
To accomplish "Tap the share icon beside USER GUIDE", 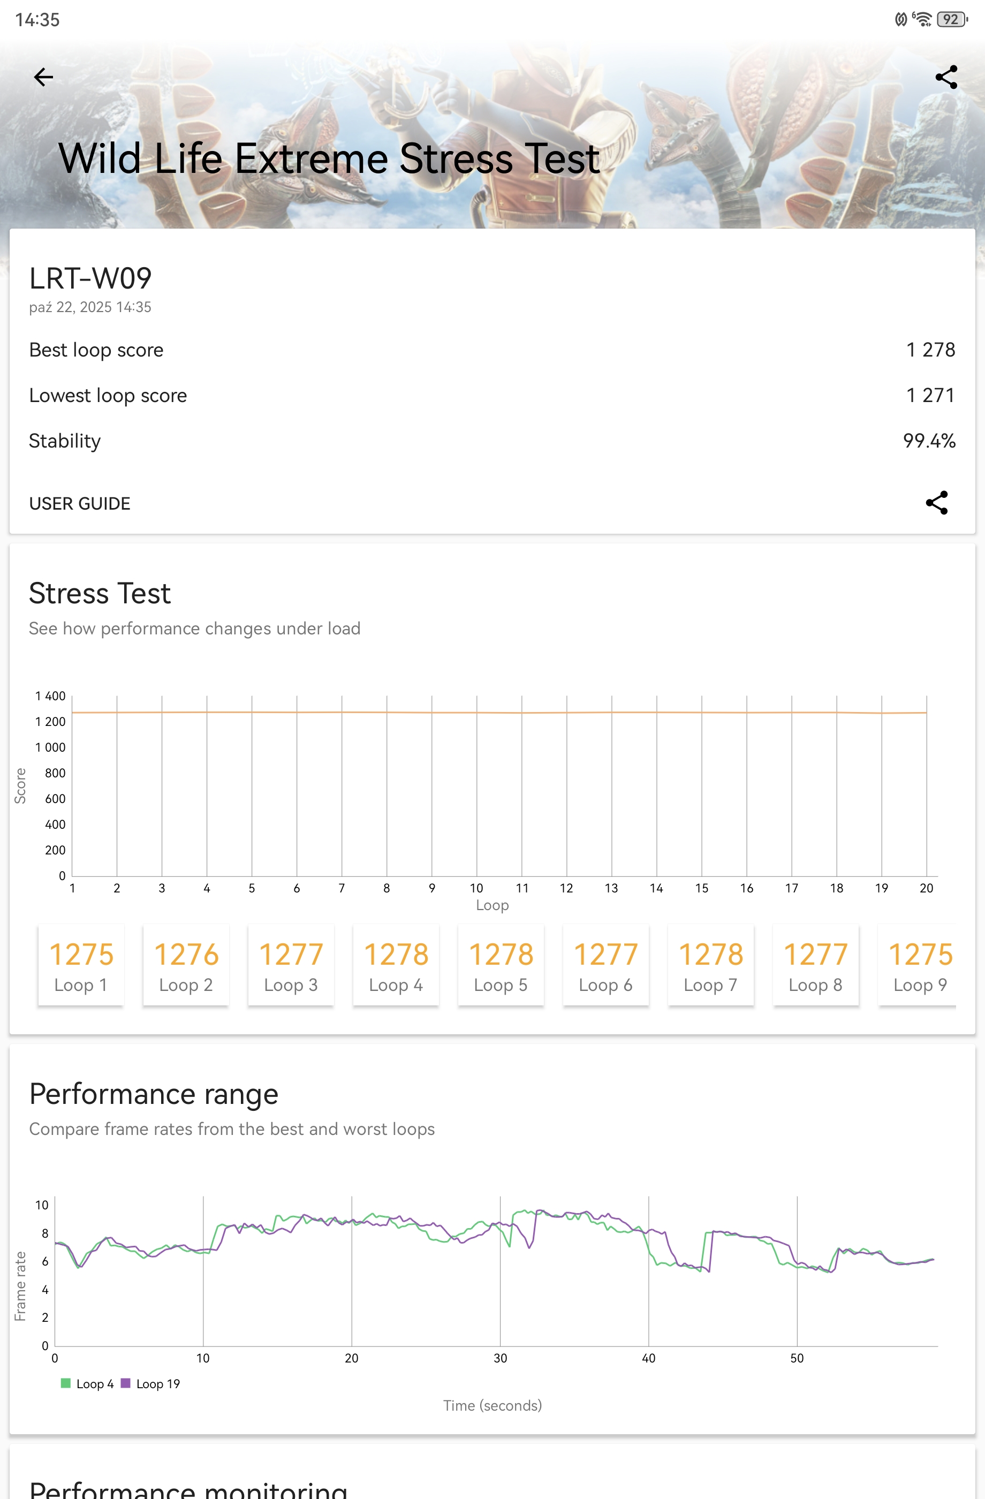I will 936,503.
